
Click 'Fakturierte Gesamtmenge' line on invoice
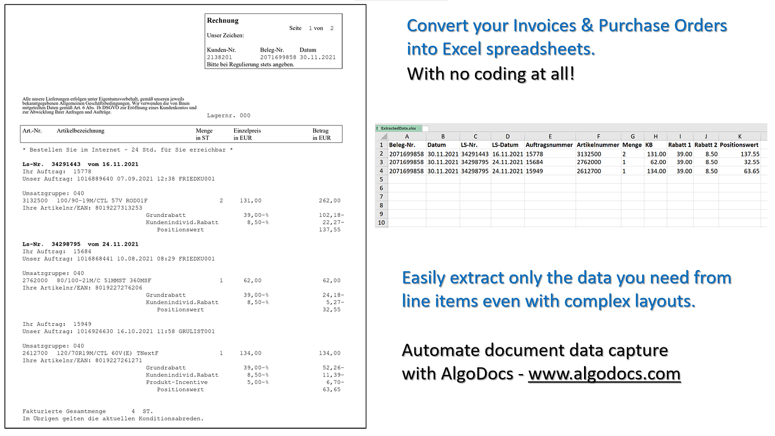tap(87, 411)
